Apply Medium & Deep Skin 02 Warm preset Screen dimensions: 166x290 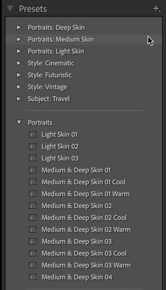[x=86, y=229]
